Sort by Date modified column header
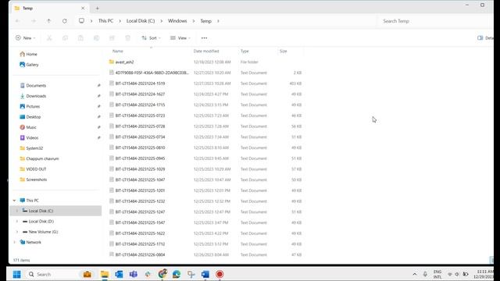 206,51
